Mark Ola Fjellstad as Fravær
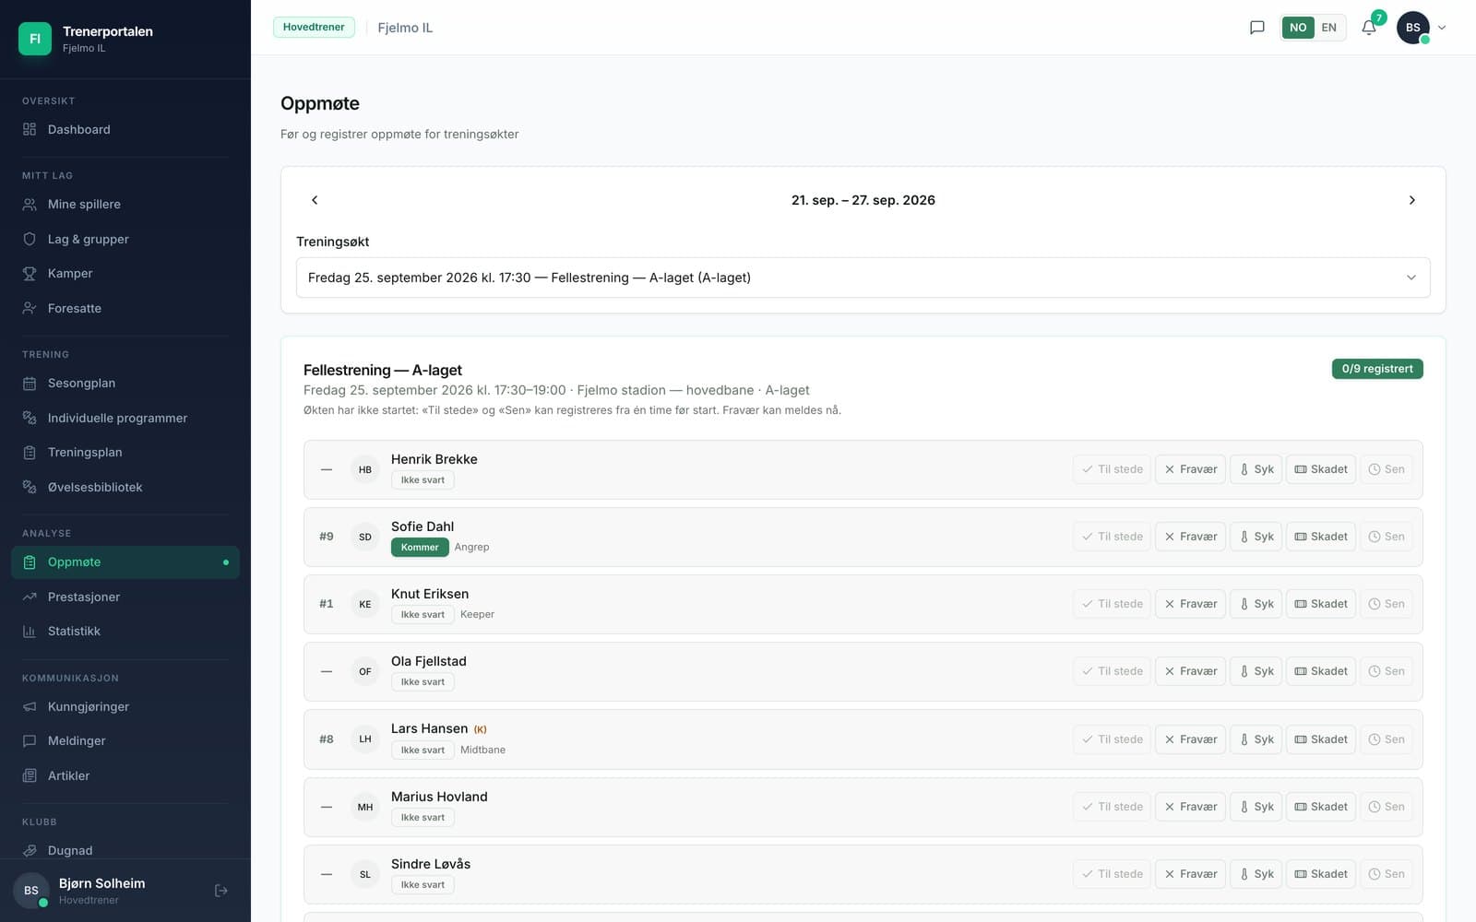Screen dimensions: 1476x922 pyautogui.click(x=1190, y=671)
